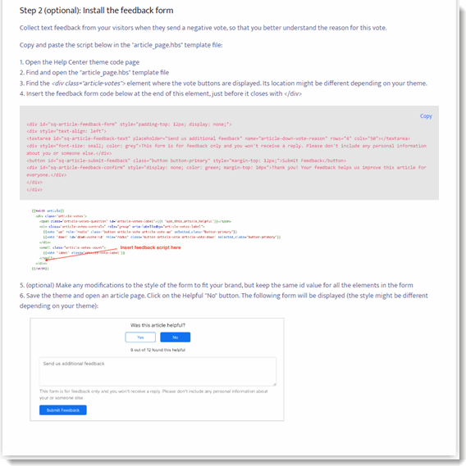Screen dimensions: 466x466
Task: Click the '6 out of 12 found this helpful' text
Action: point(158,350)
